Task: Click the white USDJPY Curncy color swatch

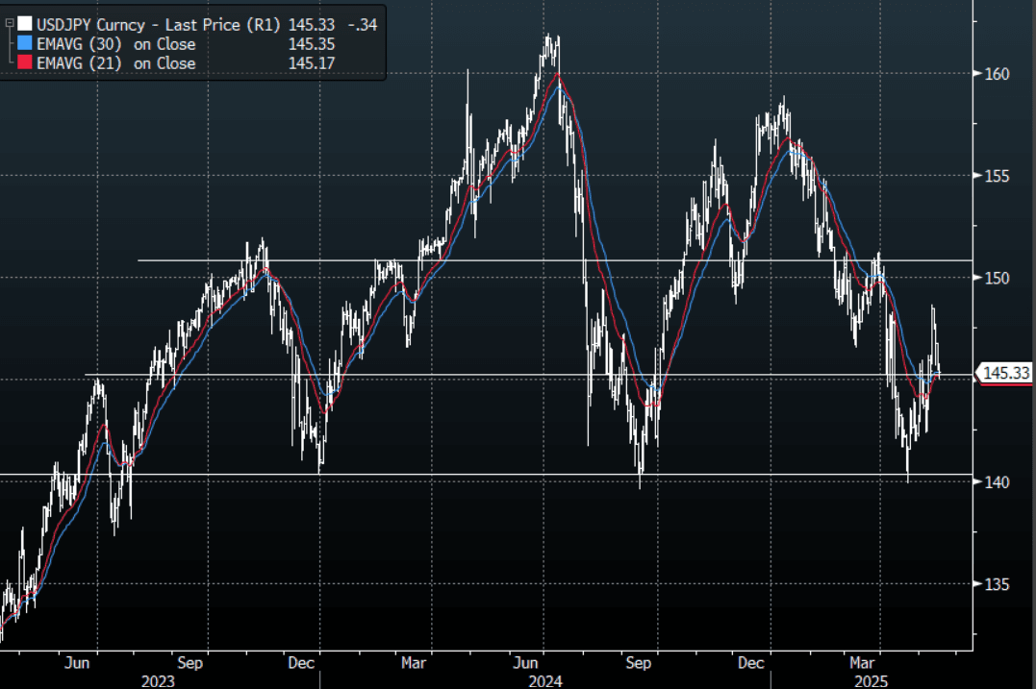Action: tap(26, 23)
